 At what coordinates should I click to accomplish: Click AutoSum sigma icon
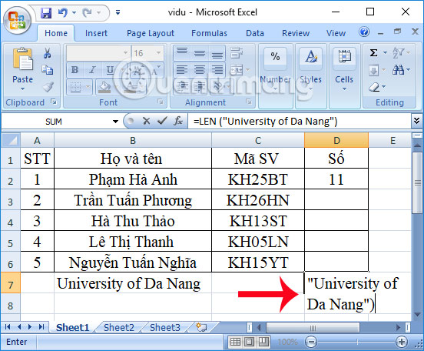[x=374, y=52]
